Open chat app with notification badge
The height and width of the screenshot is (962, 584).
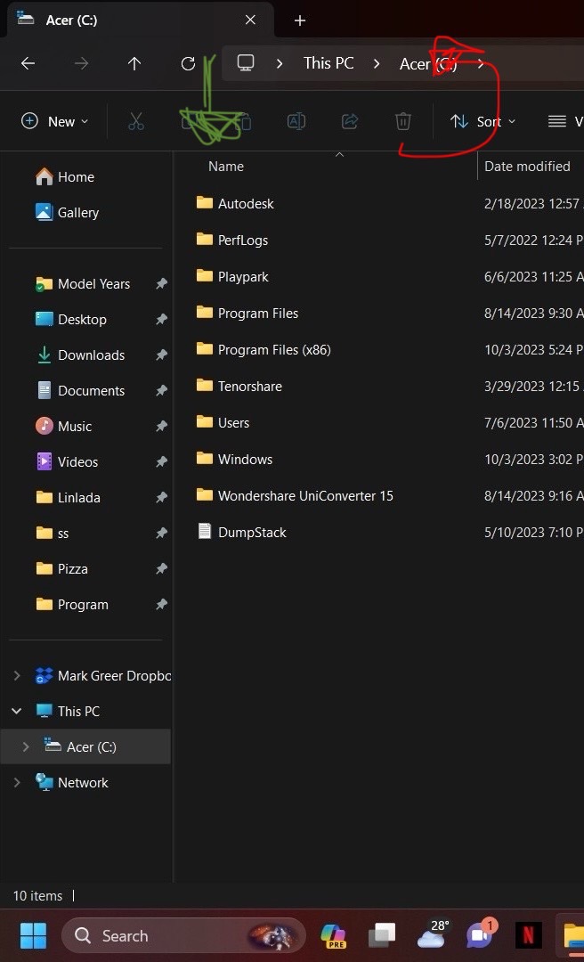click(481, 934)
